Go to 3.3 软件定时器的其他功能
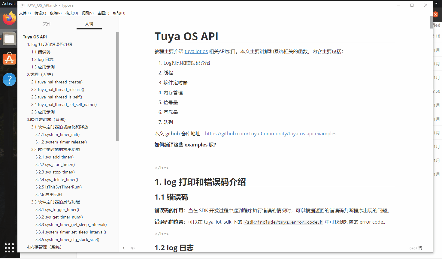This screenshot has width=442, height=259. click(x=56, y=202)
